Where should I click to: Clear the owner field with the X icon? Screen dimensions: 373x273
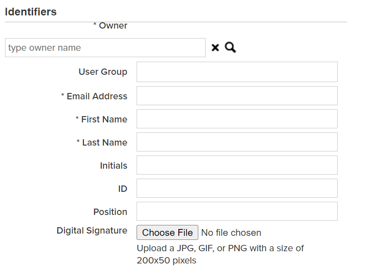pos(215,48)
